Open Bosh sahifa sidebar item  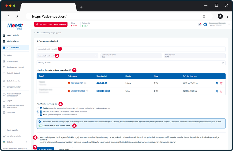click(x=13, y=35)
